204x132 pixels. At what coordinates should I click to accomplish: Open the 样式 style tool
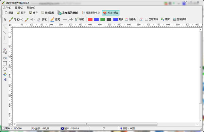pyautogui.click(x=5, y=51)
